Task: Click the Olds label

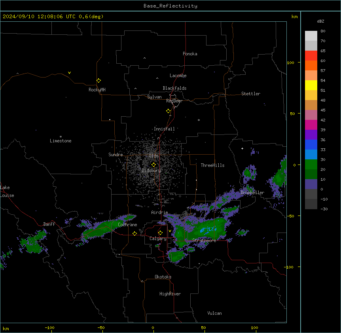Action: (x=153, y=156)
